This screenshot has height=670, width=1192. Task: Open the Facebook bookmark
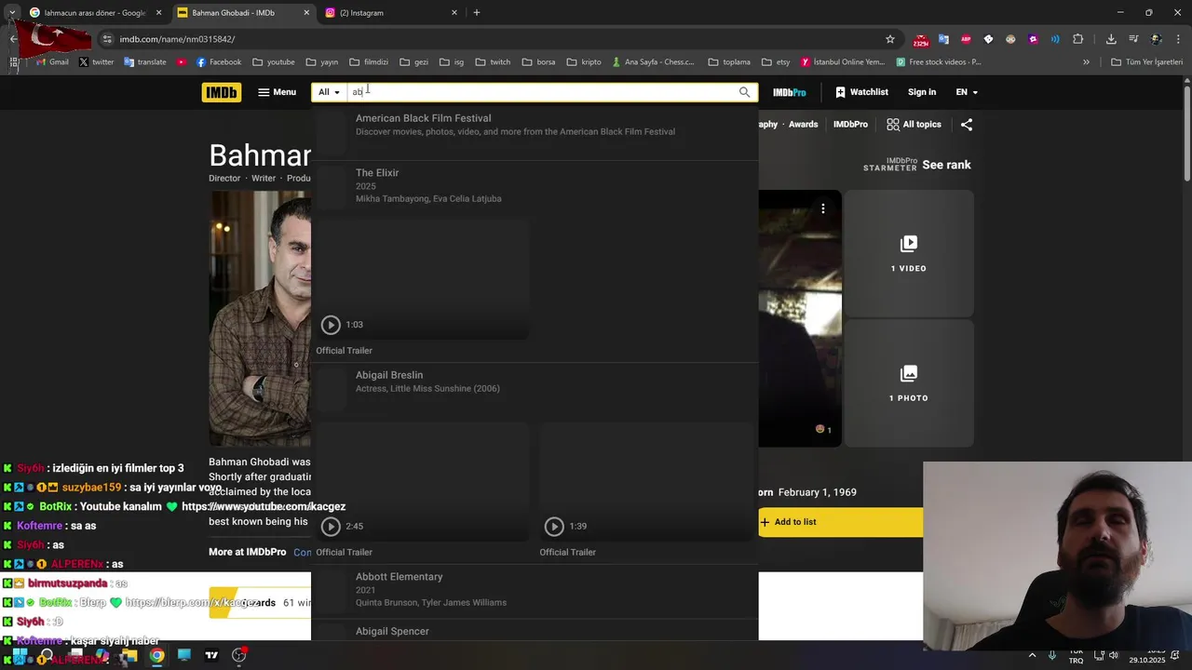(x=219, y=62)
